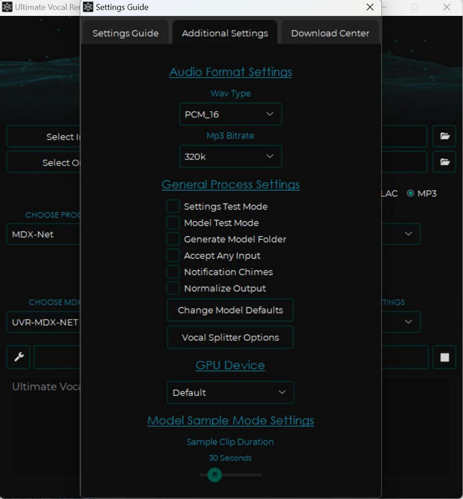The image size is (463, 499).
Task: Enable the Accept Any Input checkbox
Action: click(173, 256)
